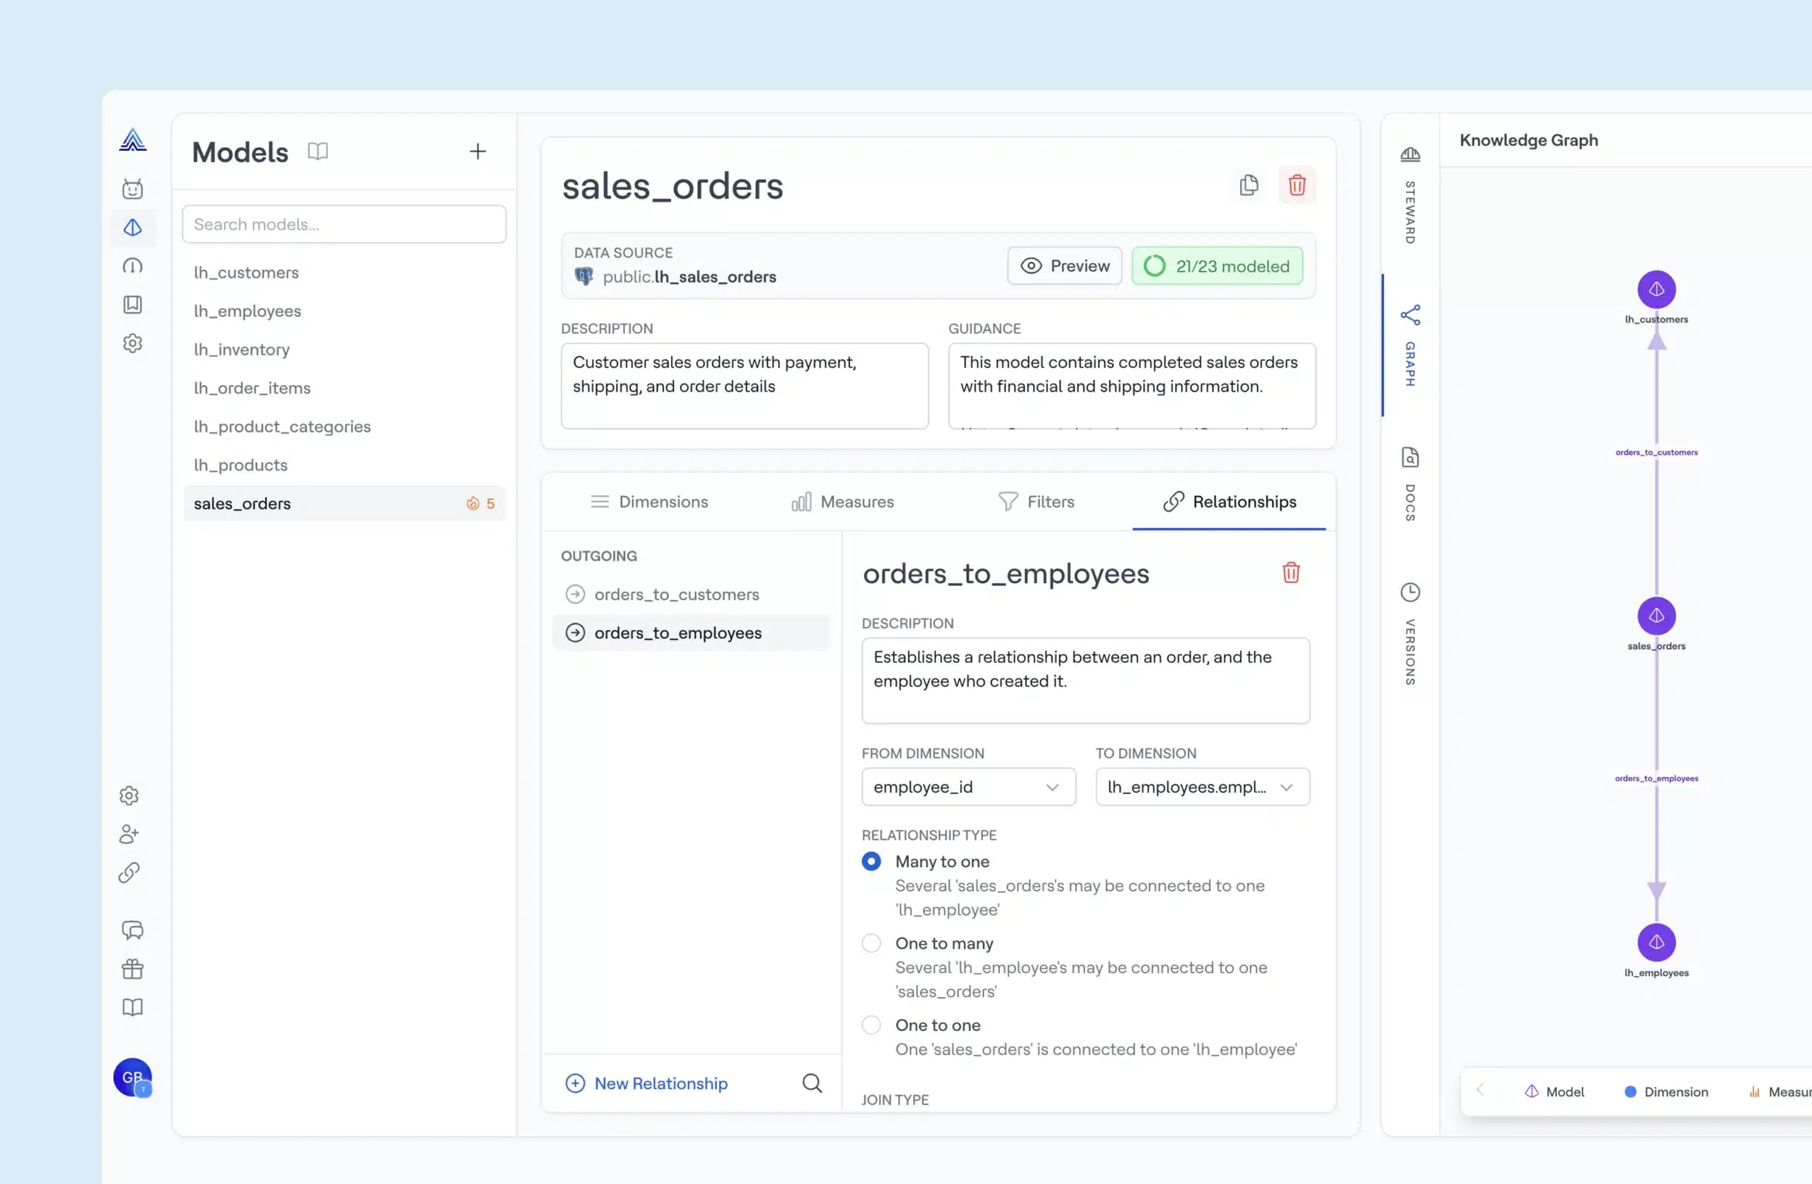Image resolution: width=1812 pixels, height=1184 pixels.
Task: Open the Steward panel icon
Action: [x=1410, y=154]
